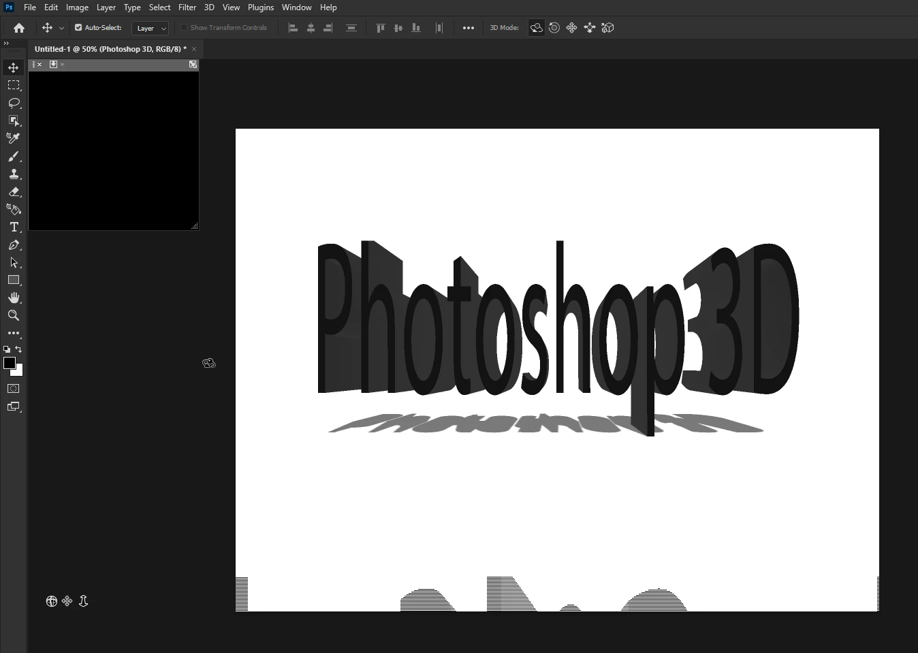Open the foreground color picker
Image resolution: width=918 pixels, height=653 pixels.
tap(9, 363)
